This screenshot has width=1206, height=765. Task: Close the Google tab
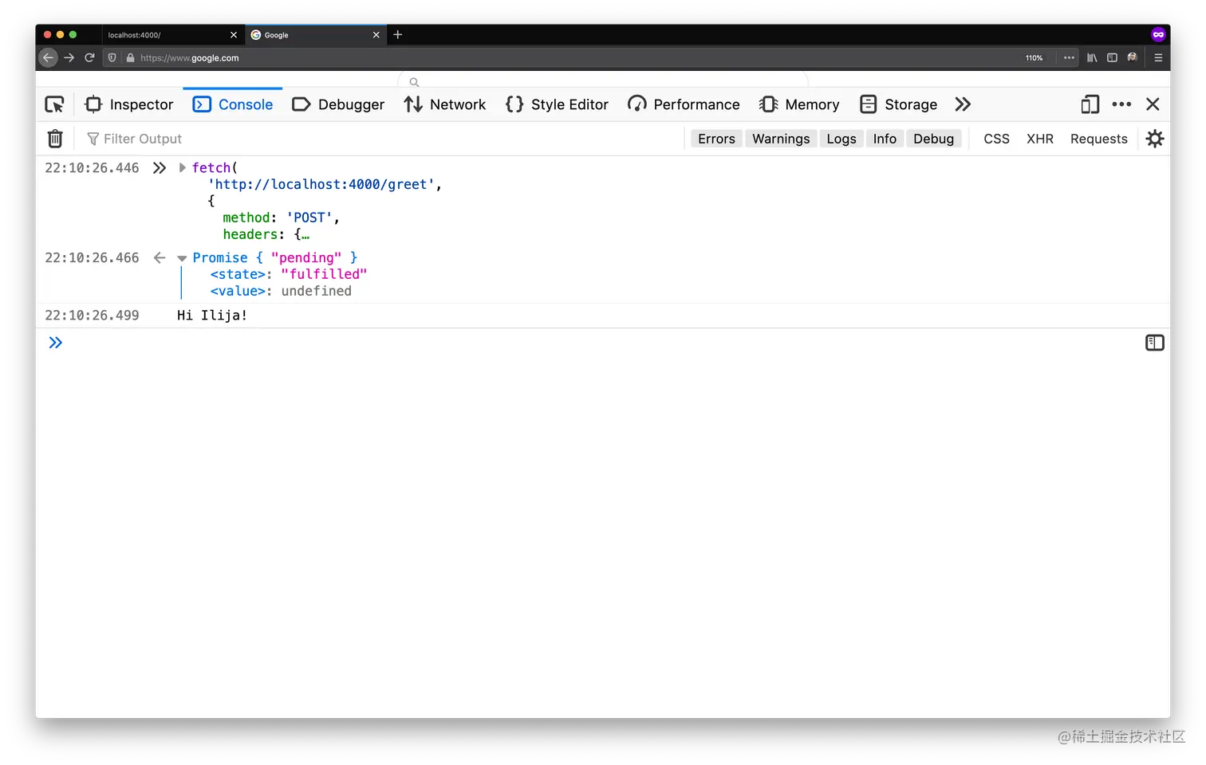376,35
